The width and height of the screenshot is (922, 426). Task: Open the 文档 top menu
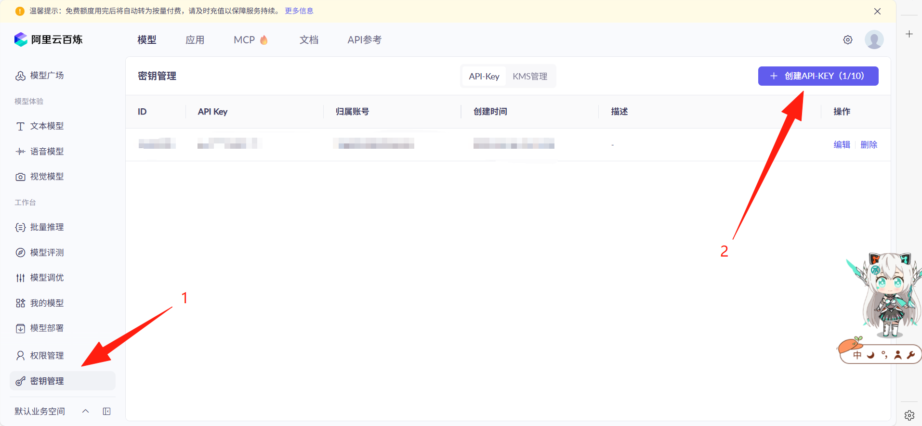pyautogui.click(x=309, y=40)
